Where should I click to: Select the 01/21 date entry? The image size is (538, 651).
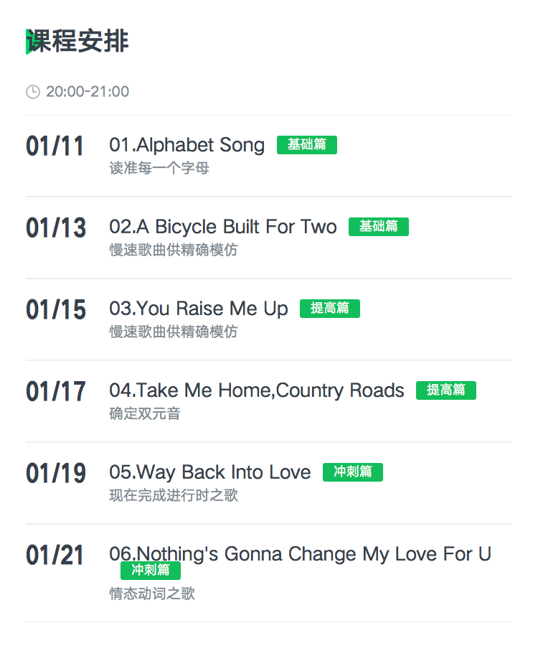coord(55,555)
